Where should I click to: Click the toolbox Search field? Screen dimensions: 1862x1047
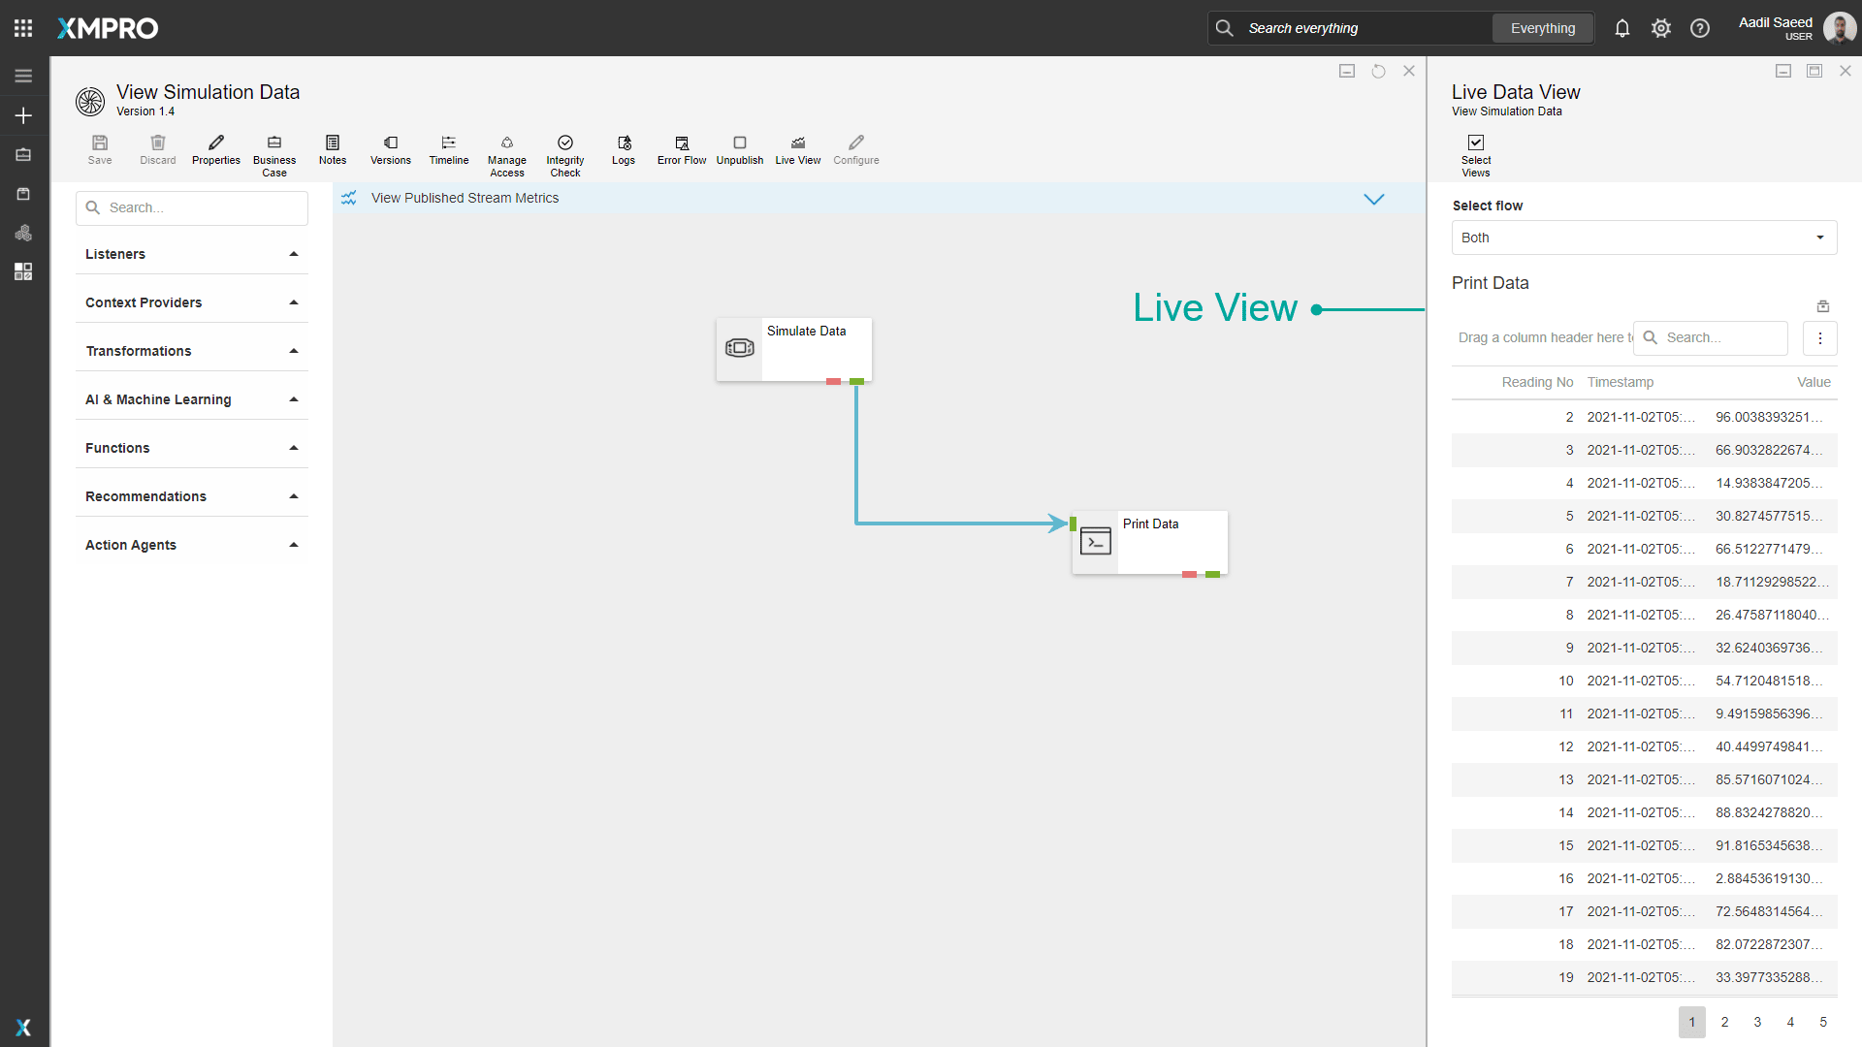point(192,207)
